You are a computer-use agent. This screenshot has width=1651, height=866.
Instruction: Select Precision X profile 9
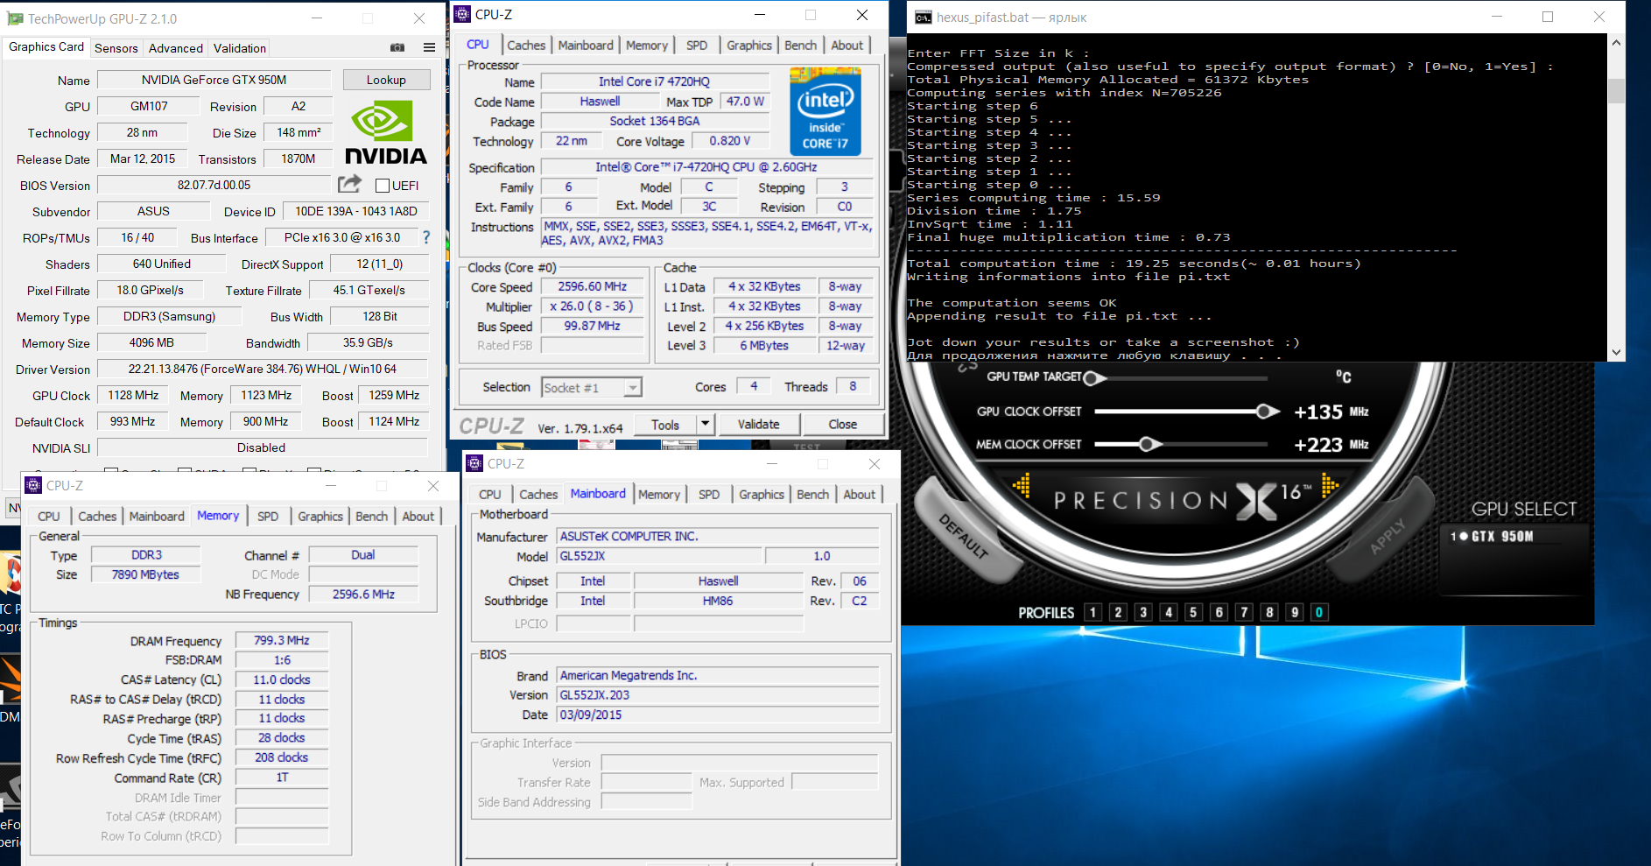1295,612
